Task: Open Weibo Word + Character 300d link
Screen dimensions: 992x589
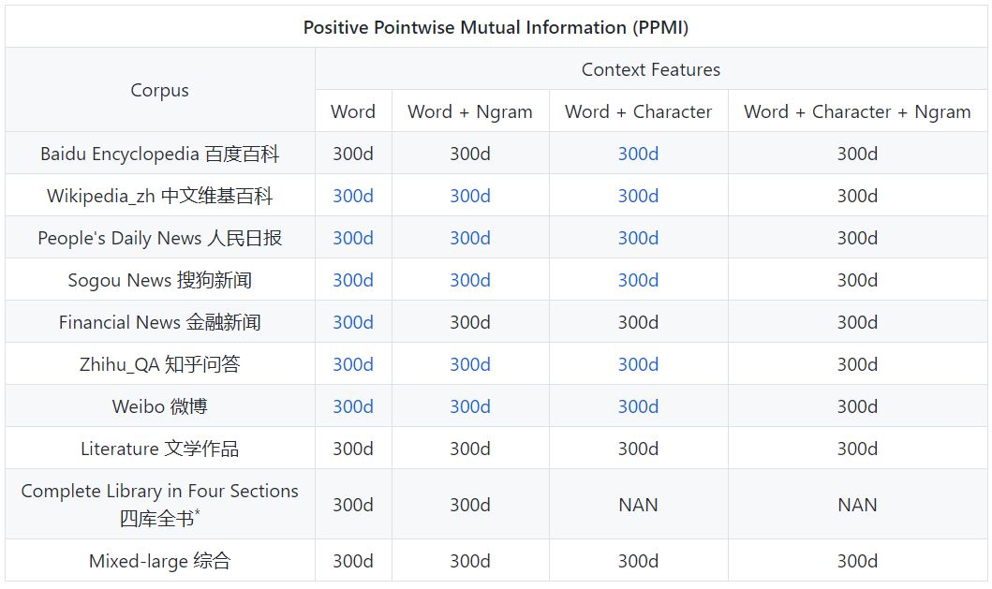Action: coord(638,406)
